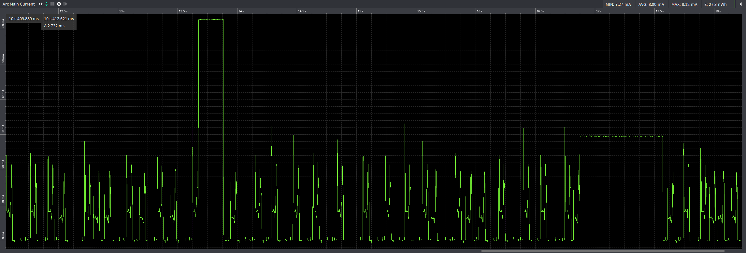Click the 30 mA label on current axis
The image size is (746, 253).
coord(3,129)
